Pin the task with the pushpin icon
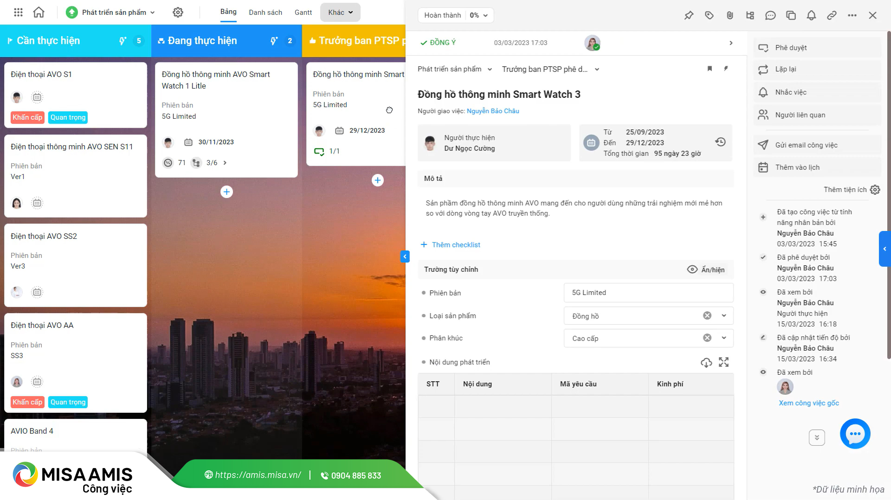This screenshot has height=500, width=891. [x=689, y=15]
